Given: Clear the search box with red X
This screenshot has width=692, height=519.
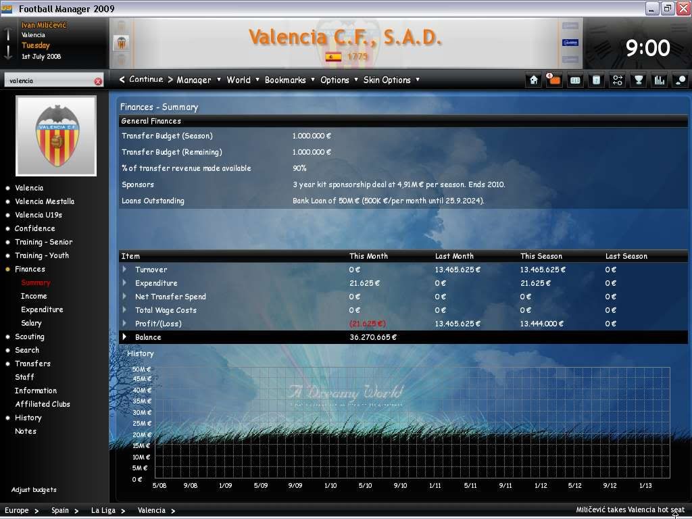Looking at the screenshot, I should click(98, 81).
